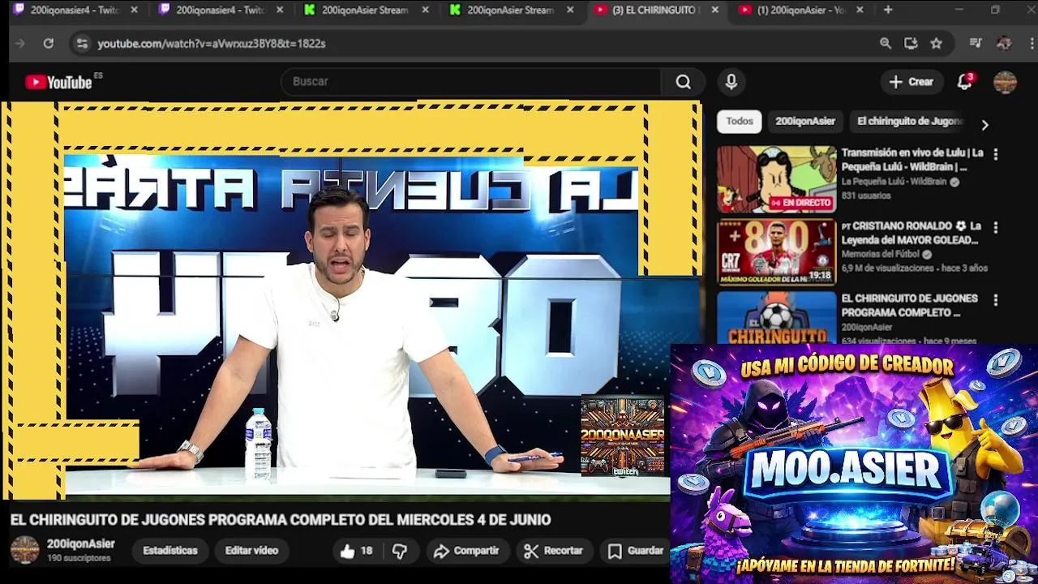Click the YouTube logo to go home

58,82
